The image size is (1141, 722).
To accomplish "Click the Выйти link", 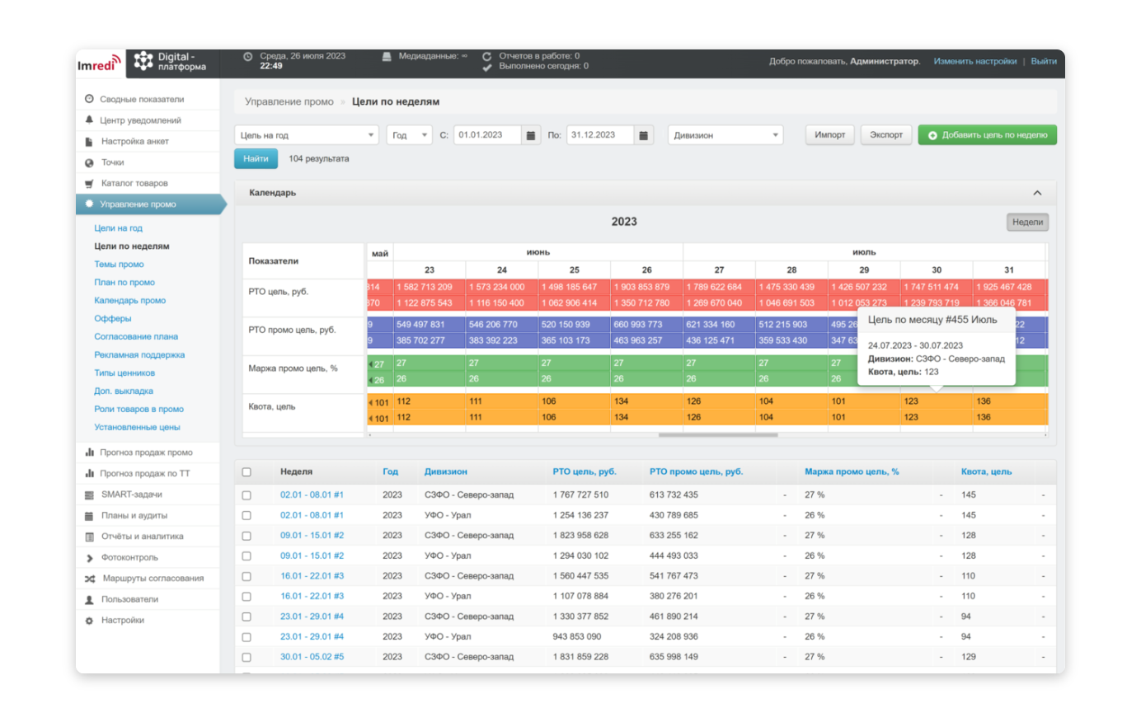I will pos(1044,62).
